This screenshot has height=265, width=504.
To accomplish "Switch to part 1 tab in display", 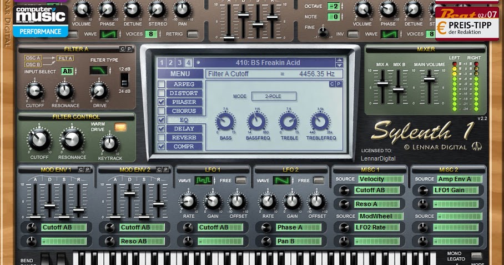I will coord(162,63).
